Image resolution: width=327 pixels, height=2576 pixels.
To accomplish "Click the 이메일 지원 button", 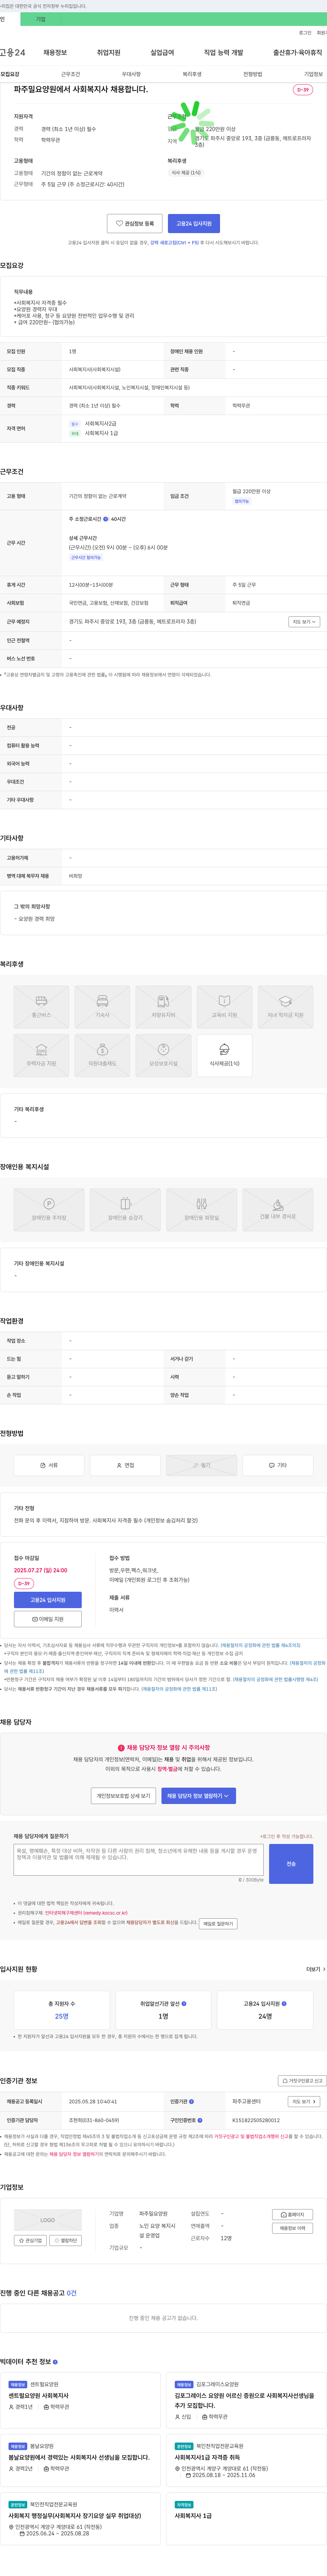I will coord(48,1619).
